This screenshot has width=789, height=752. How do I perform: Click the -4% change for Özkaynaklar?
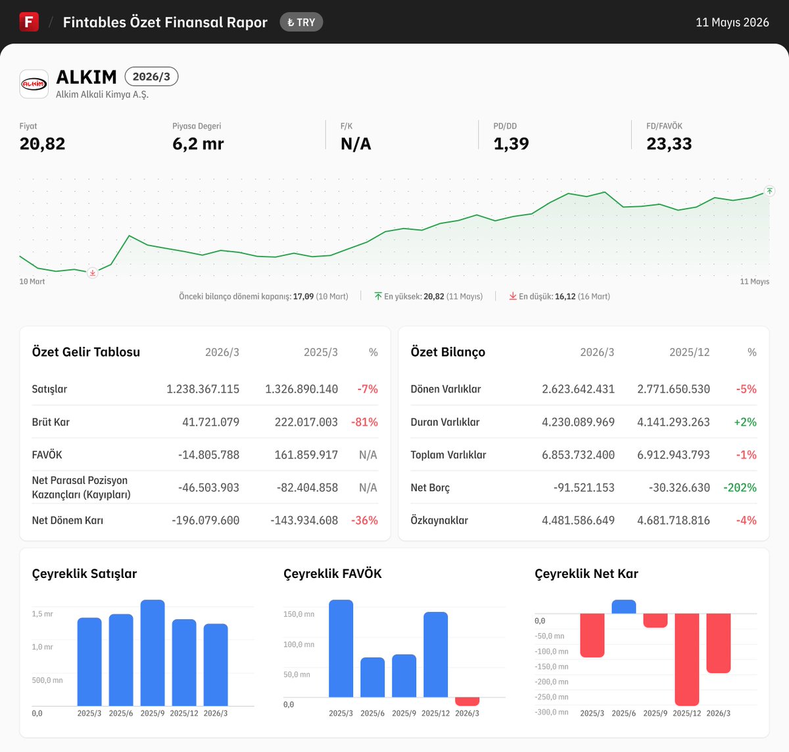[x=746, y=520]
